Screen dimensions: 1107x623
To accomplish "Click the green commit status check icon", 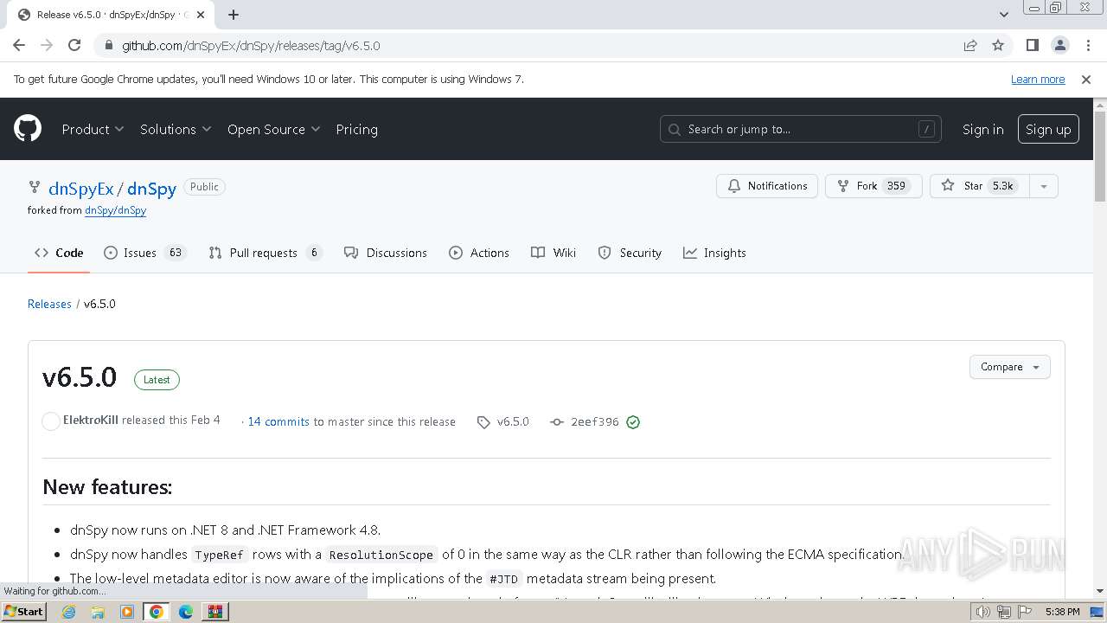I will pos(633,422).
